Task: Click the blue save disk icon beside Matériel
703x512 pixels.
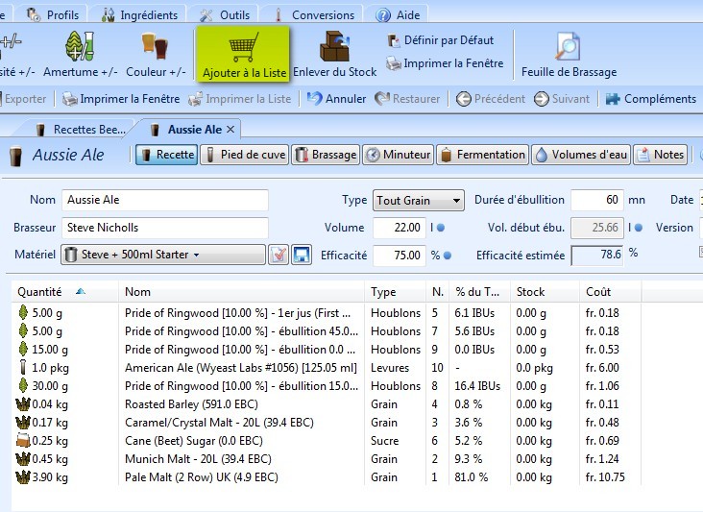Action: [x=301, y=255]
